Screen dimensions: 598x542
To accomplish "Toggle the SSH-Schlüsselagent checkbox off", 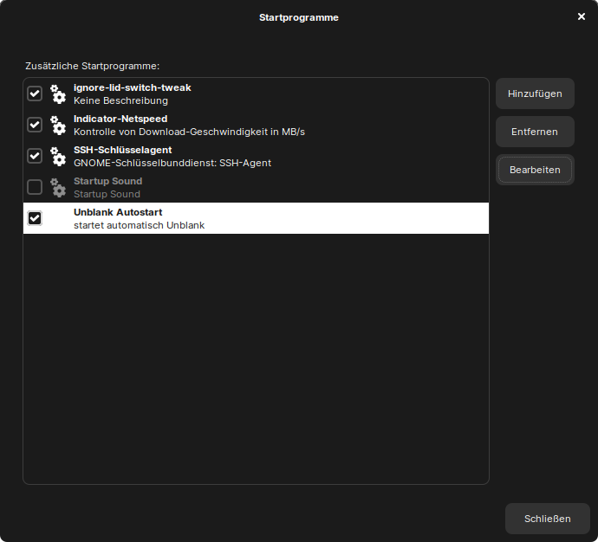I will tap(35, 156).
